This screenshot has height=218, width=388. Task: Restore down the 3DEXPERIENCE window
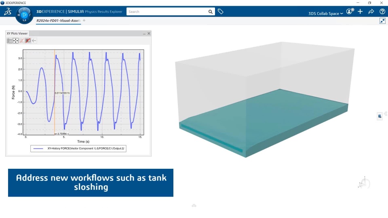click(370, 3)
